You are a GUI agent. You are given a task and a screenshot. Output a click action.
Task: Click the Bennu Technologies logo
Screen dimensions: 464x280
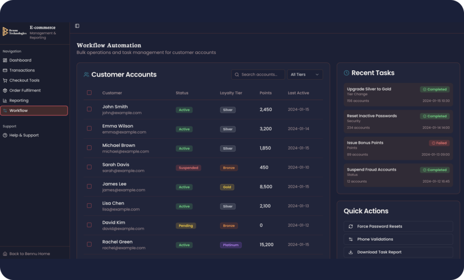pos(14,32)
